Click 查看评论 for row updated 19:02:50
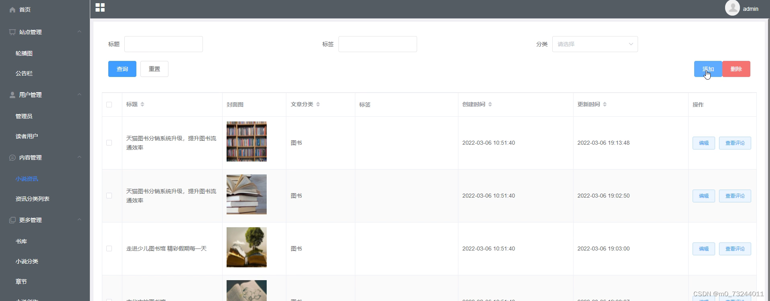770x301 pixels. 735,196
